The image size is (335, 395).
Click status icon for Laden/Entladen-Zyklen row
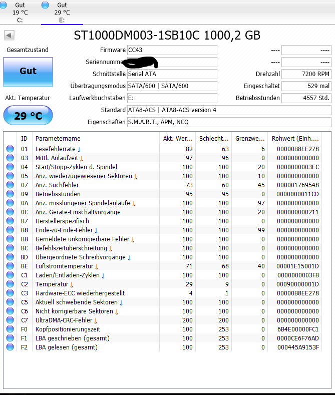[10, 275]
